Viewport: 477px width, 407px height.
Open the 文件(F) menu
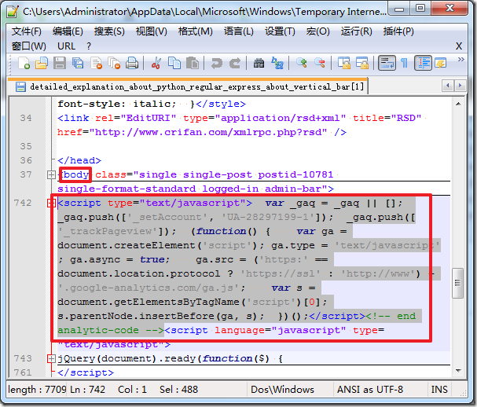(27, 31)
